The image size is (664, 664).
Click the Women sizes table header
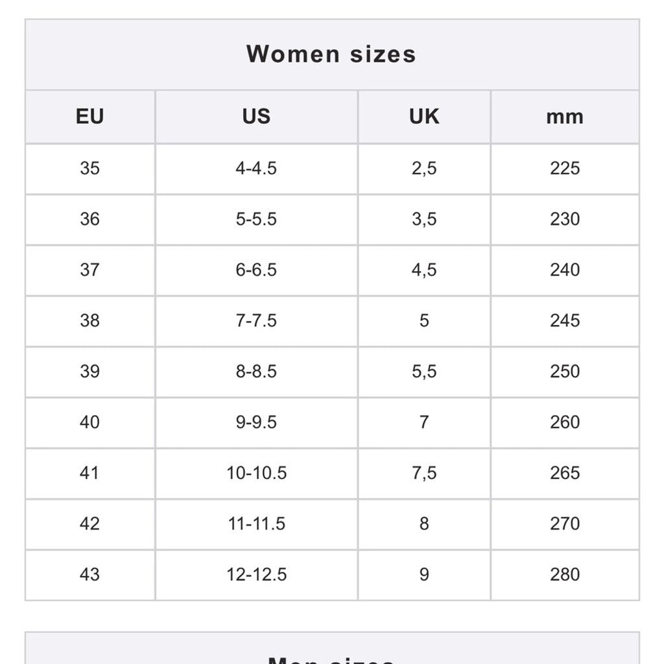[x=332, y=54]
